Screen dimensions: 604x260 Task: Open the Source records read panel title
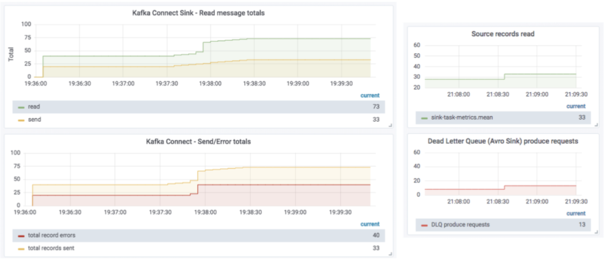tap(503, 34)
